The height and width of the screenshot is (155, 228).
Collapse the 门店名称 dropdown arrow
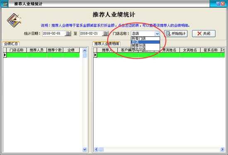pyautogui.click(x=157, y=34)
